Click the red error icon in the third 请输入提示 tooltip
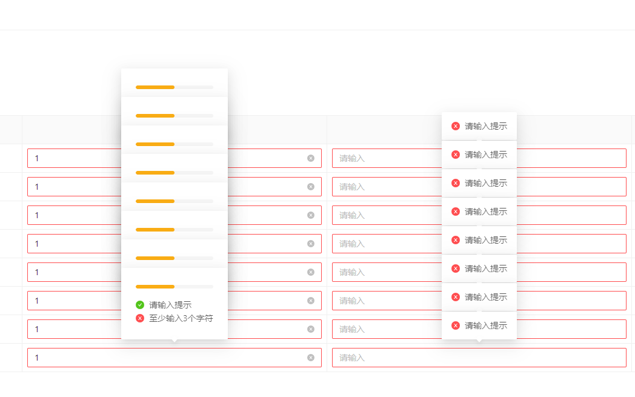Viewport: 635px width, 397px height. click(x=456, y=183)
